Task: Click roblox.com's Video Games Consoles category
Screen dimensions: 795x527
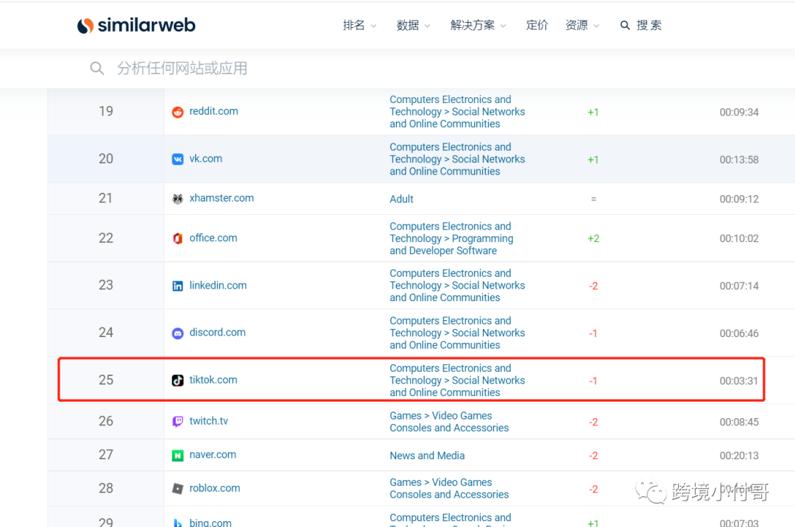Action: pyautogui.click(x=449, y=489)
